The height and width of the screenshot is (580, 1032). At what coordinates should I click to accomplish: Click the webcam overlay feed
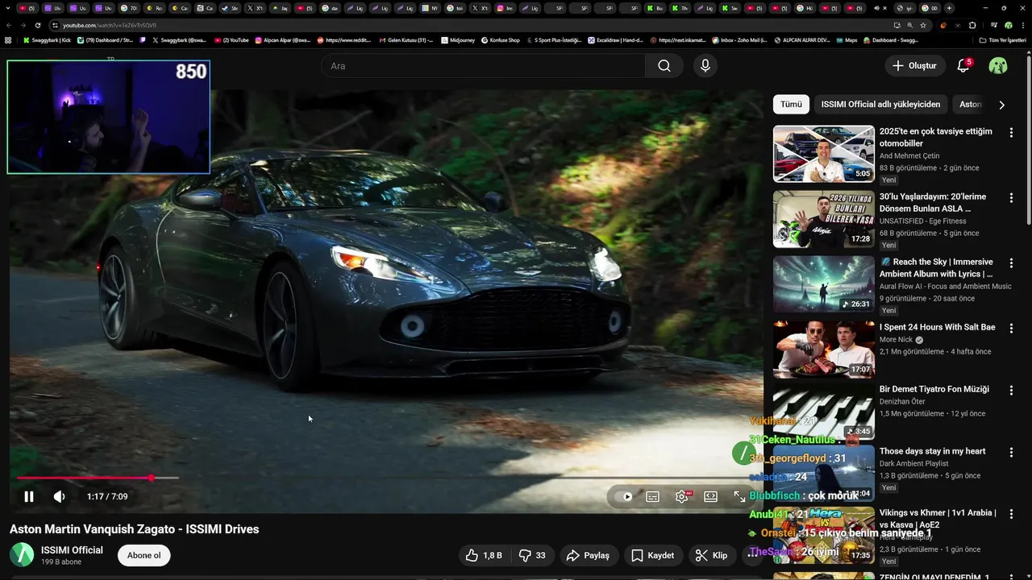coord(109,117)
